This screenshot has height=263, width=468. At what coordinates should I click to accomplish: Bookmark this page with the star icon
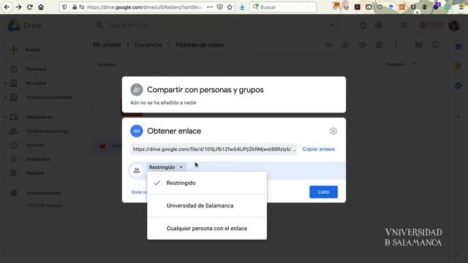tap(230, 7)
